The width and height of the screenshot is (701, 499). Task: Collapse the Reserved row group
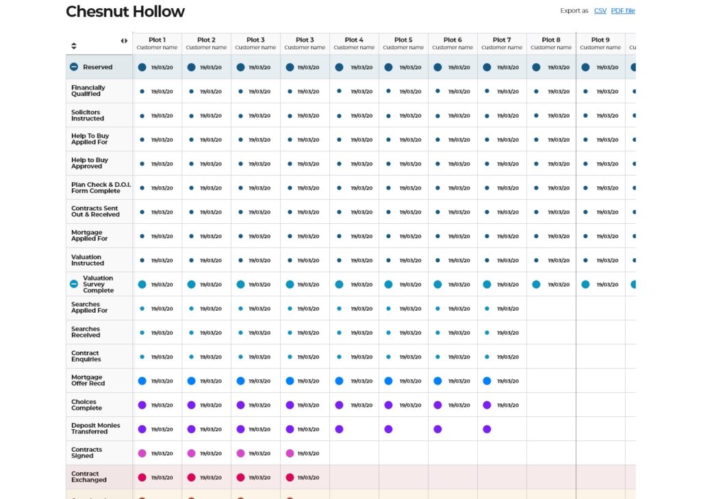tap(74, 67)
